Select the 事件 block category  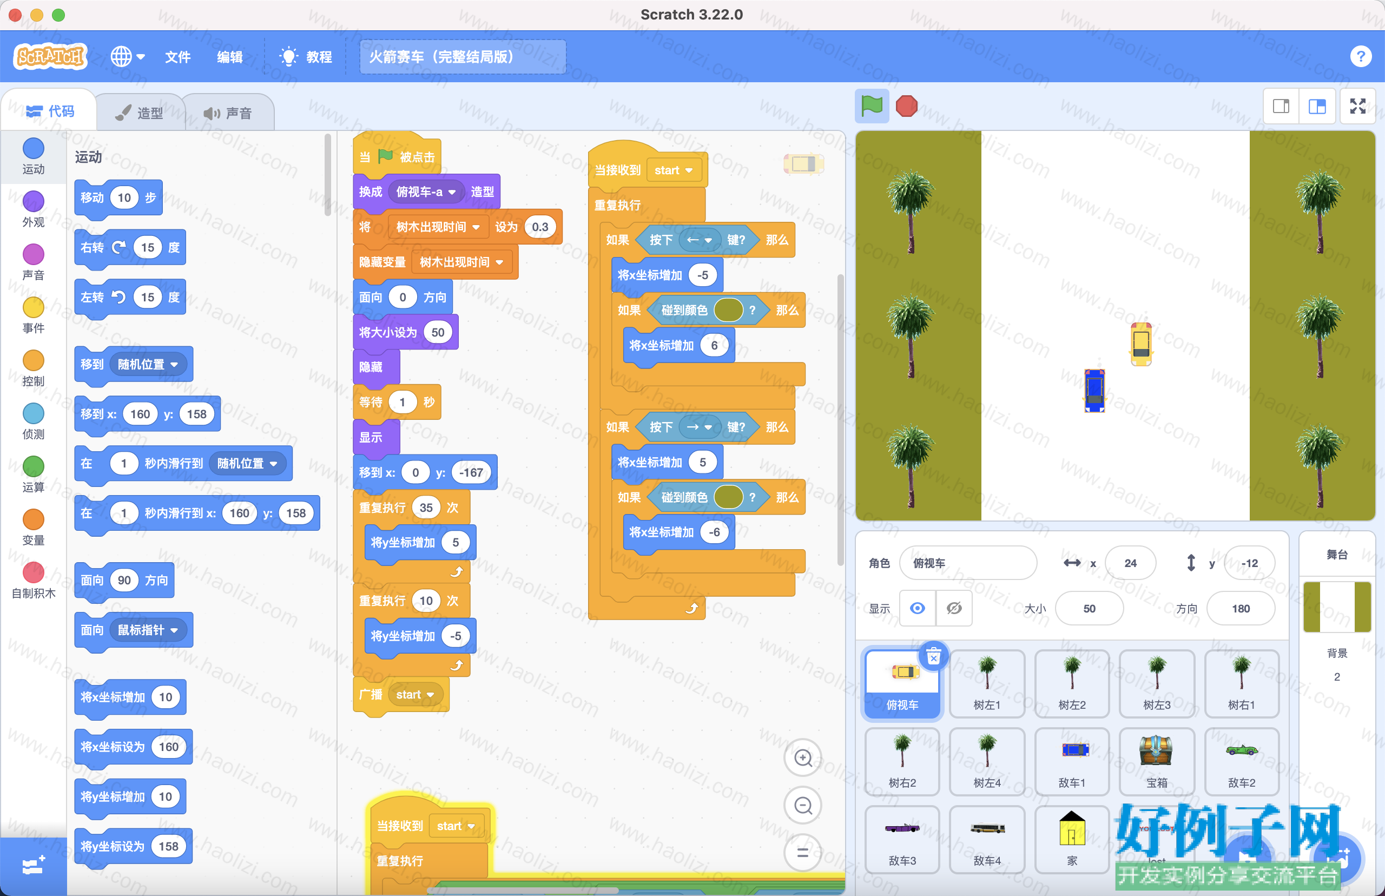pyautogui.click(x=33, y=315)
